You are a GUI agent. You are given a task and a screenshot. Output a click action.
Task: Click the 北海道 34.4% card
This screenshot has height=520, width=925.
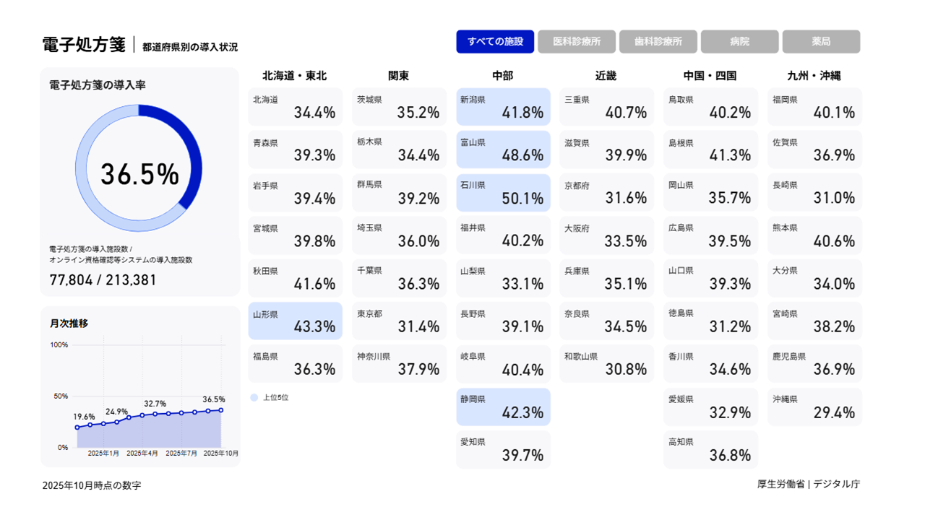[295, 107]
